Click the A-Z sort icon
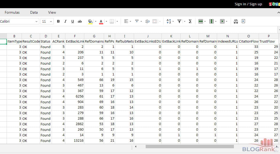Viewport: 280px width, 154px height. pos(169,22)
